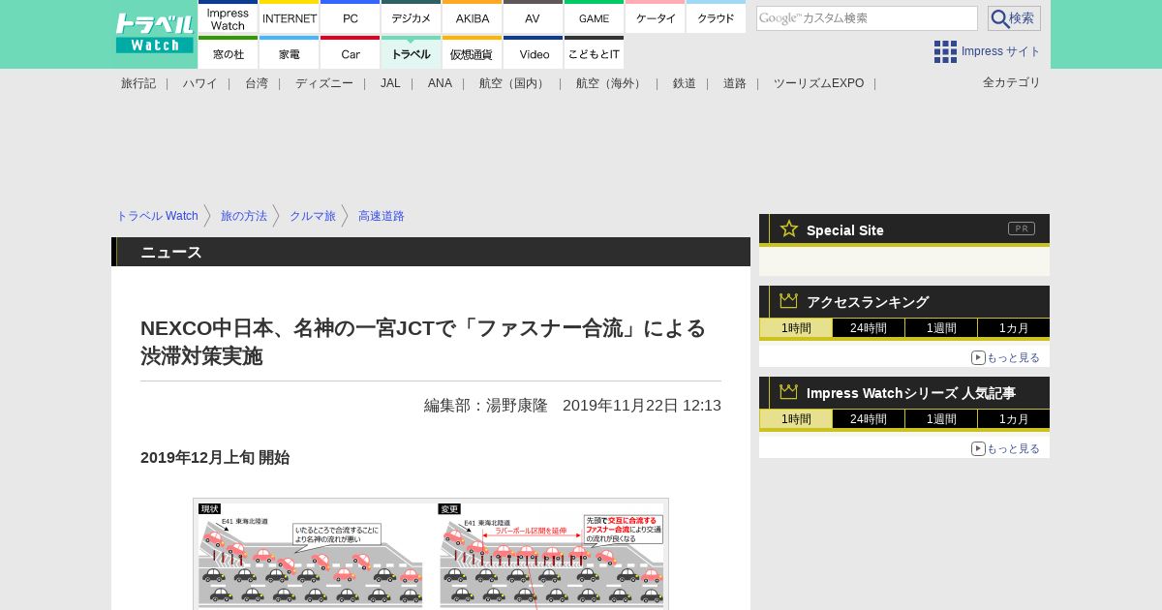Open the ファスナー合流 diagram image

tap(431, 554)
